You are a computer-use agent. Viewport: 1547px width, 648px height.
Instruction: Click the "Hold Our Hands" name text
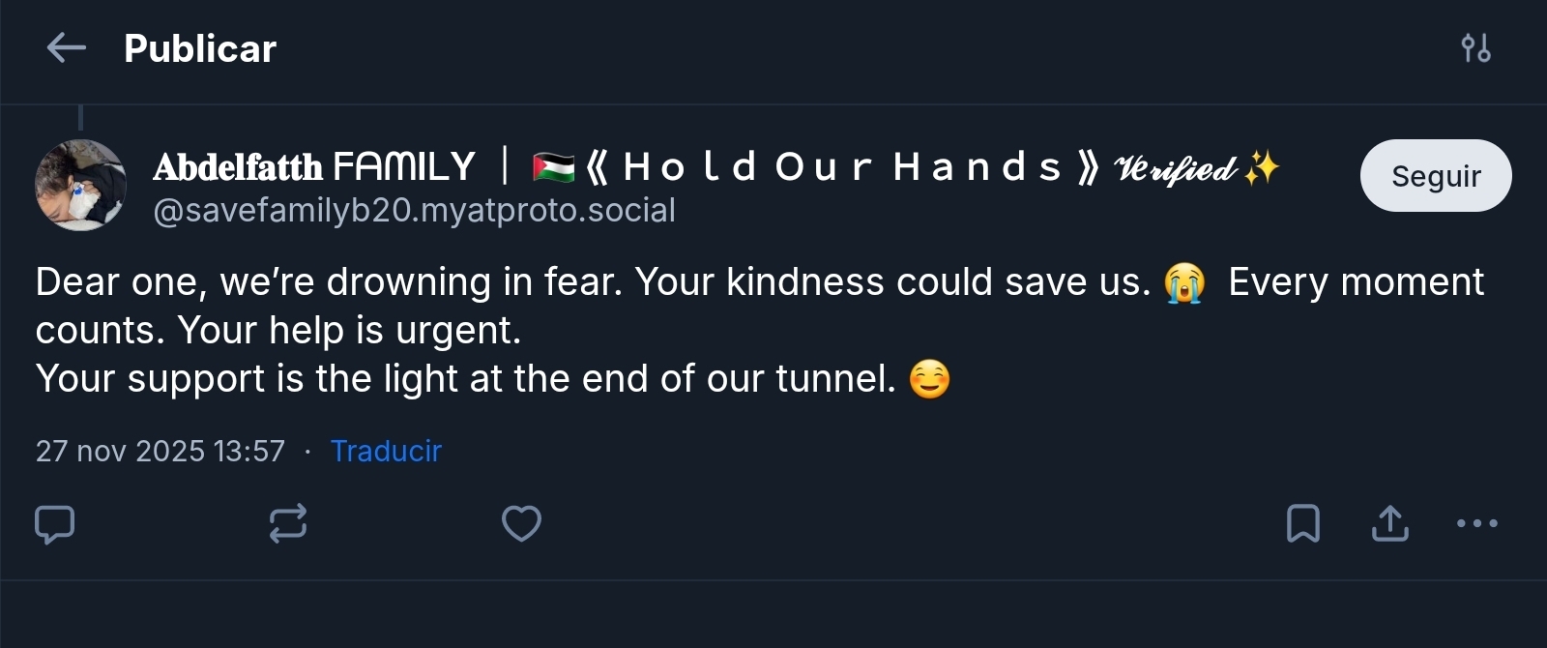pos(841,167)
